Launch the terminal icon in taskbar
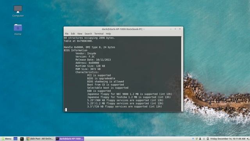This screenshot has width=250, height=141. pos(22,139)
